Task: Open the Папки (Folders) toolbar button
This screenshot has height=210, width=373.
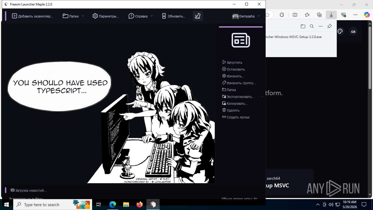Action: [x=70, y=16]
